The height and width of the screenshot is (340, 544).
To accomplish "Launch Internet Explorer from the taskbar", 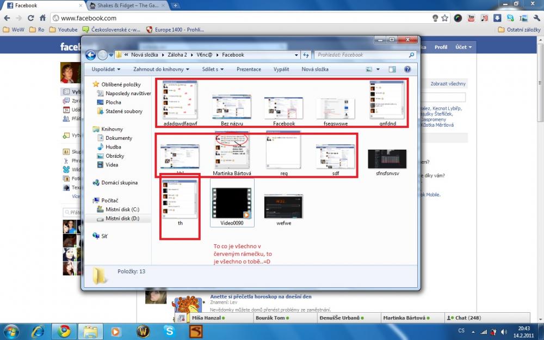I will 38,332.
